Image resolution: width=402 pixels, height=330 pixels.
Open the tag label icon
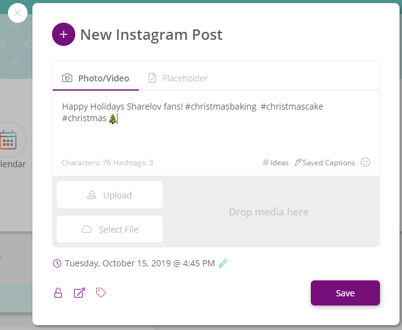click(101, 293)
